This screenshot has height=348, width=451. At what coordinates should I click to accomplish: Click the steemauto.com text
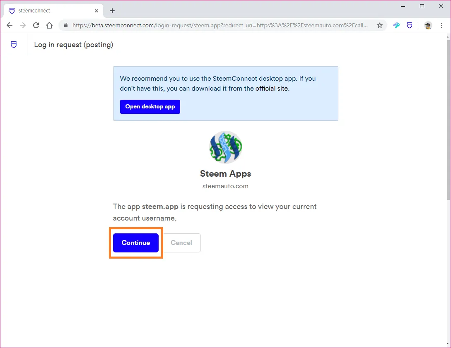pyautogui.click(x=225, y=186)
